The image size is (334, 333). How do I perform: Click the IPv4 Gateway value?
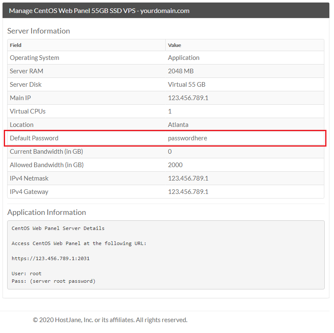pyautogui.click(x=188, y=191)
